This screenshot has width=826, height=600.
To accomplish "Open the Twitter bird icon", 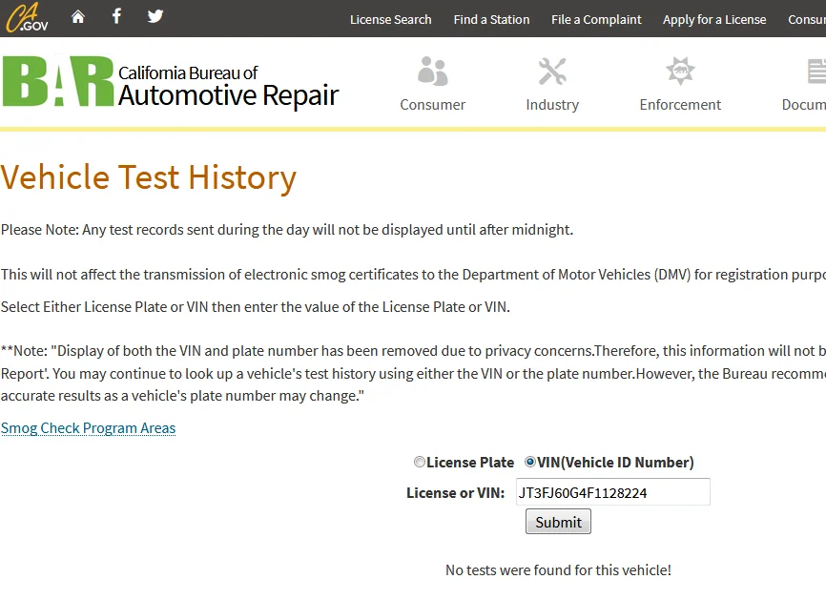I will [155, 16].
